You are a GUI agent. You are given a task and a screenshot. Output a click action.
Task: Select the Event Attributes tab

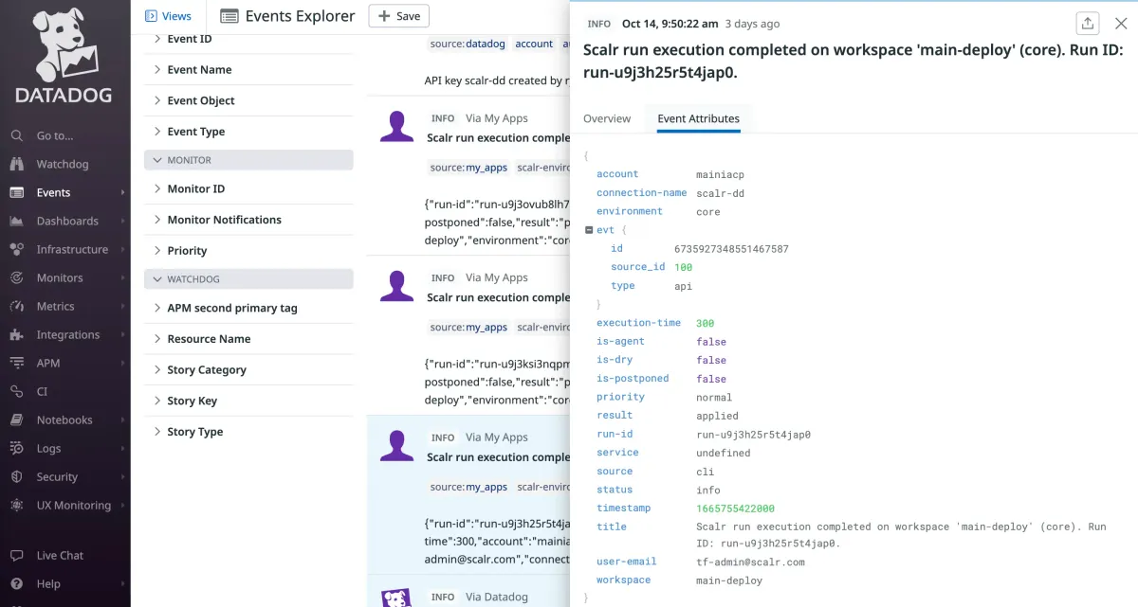coord(698,118)
